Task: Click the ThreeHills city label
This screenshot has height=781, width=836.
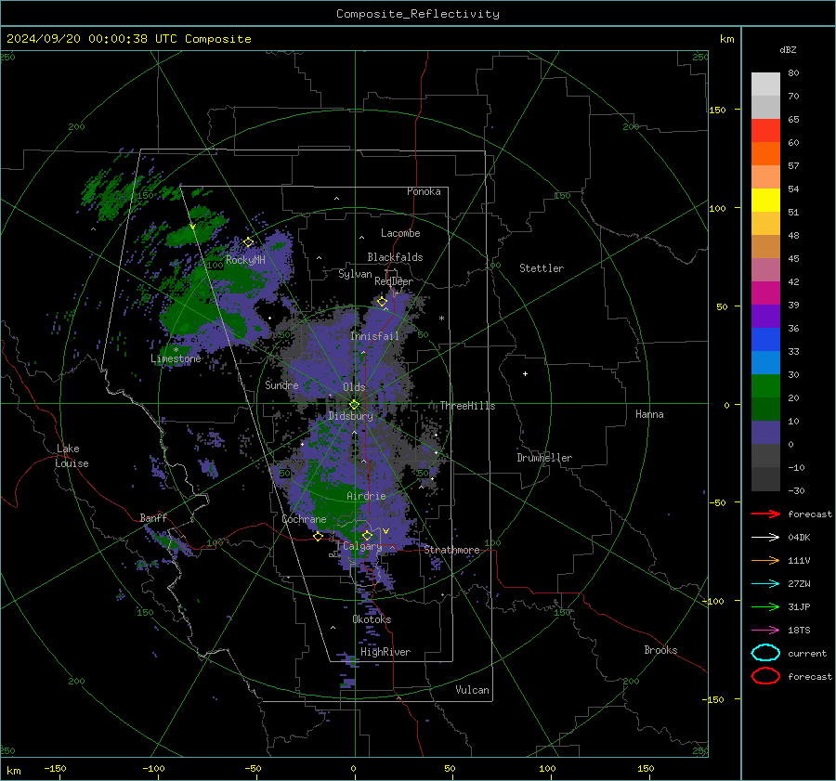Action: coord(467,406)
